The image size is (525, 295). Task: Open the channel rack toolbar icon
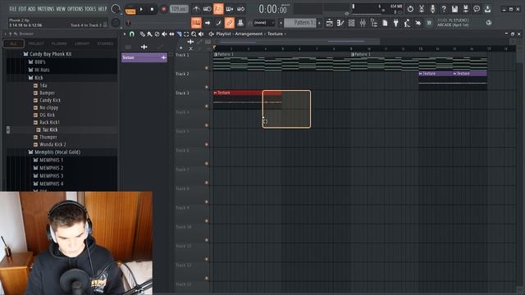pyautogui.click(x=352, y=23)
